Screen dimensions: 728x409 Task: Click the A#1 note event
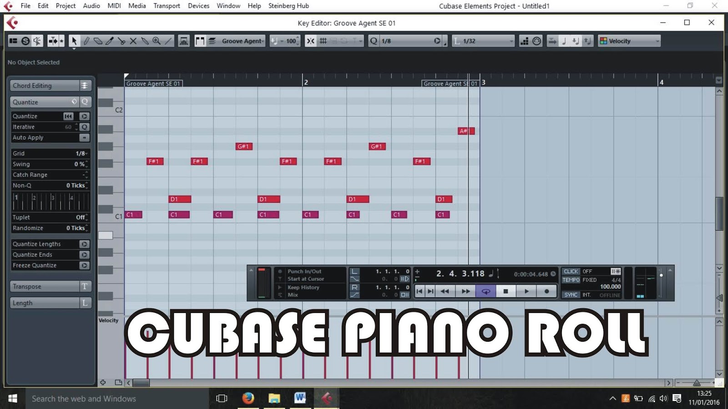pyautogui.click(x=466, y=131)
